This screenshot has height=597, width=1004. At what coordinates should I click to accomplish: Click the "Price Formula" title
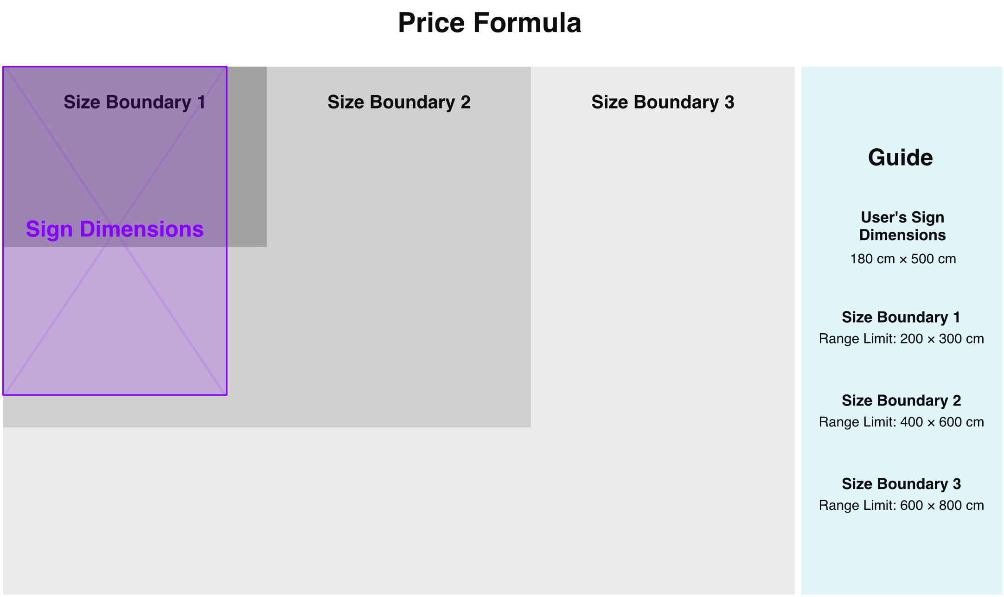pos(489,23)
